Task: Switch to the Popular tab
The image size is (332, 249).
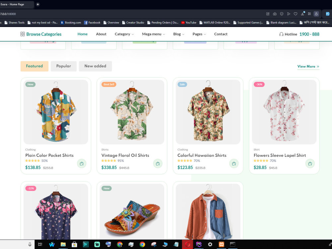Action: tap(63, 66)
